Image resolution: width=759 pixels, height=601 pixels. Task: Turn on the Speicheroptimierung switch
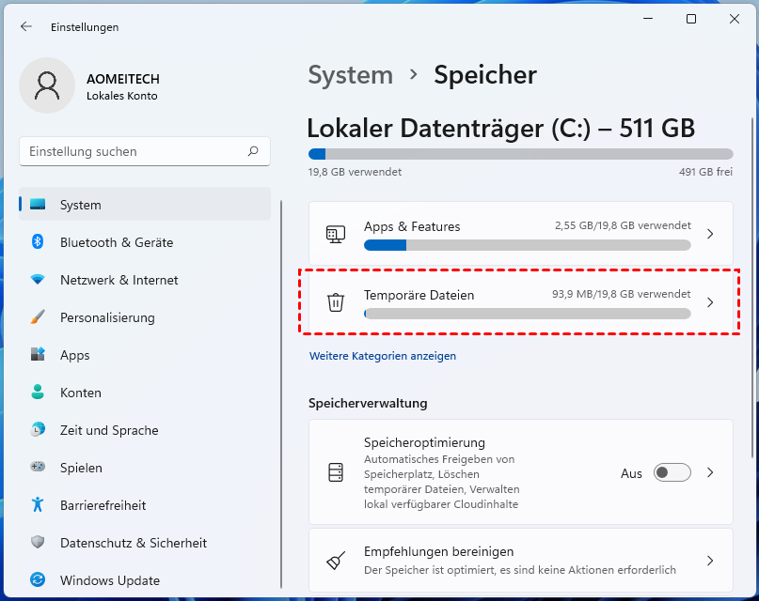(x=672, y=472)
